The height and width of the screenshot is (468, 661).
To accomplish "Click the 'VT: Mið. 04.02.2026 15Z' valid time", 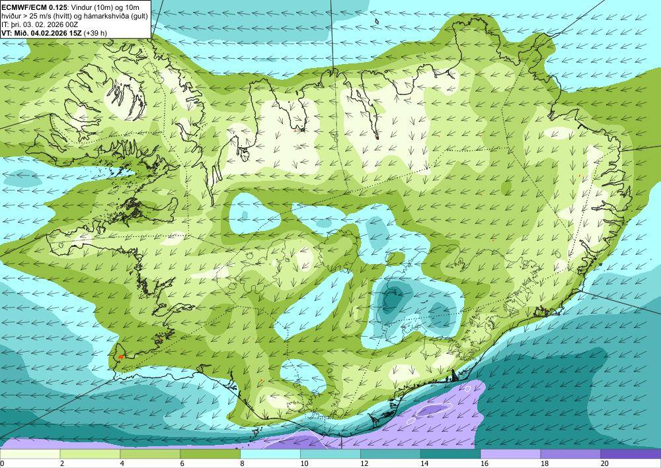I will pyautogui.click(x=42, y=33).
